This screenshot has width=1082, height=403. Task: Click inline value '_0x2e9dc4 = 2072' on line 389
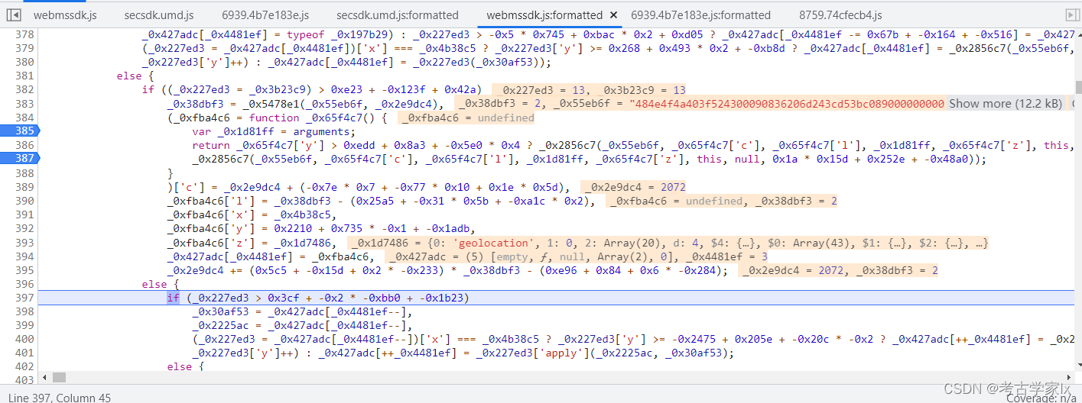click(x=633, y=187)
